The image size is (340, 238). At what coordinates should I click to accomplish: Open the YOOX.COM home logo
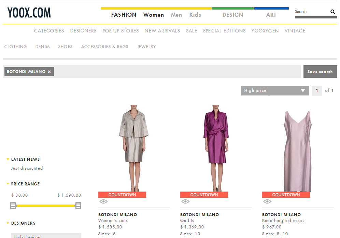pyautogui.click(x=29, y=13)
